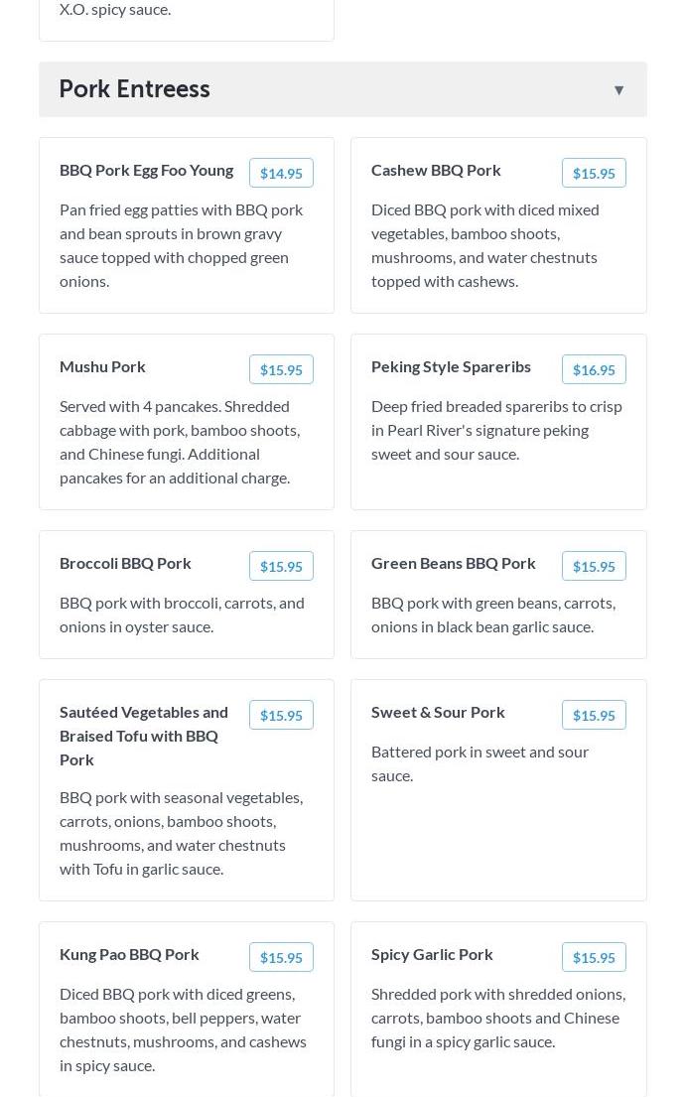Open the Cashew BBQ Pork item title
Image resolution: width=685 pixels, height=1097 pixels.
click(x=436, y=170)
